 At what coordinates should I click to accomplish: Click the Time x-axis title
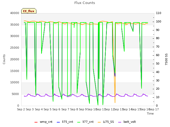pos(150,114)
